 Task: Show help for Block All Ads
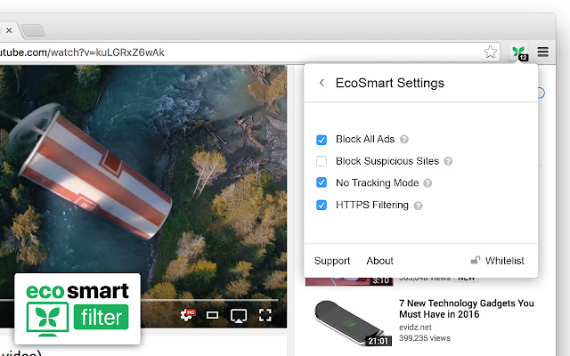[404, 140]
